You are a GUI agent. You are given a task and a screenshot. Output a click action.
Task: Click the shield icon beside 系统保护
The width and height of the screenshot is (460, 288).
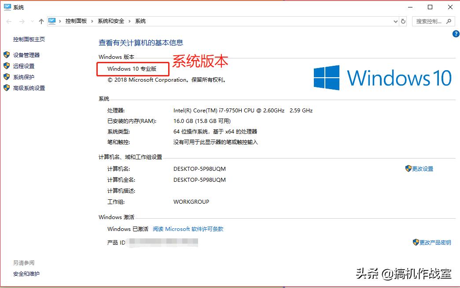(6, 77)
